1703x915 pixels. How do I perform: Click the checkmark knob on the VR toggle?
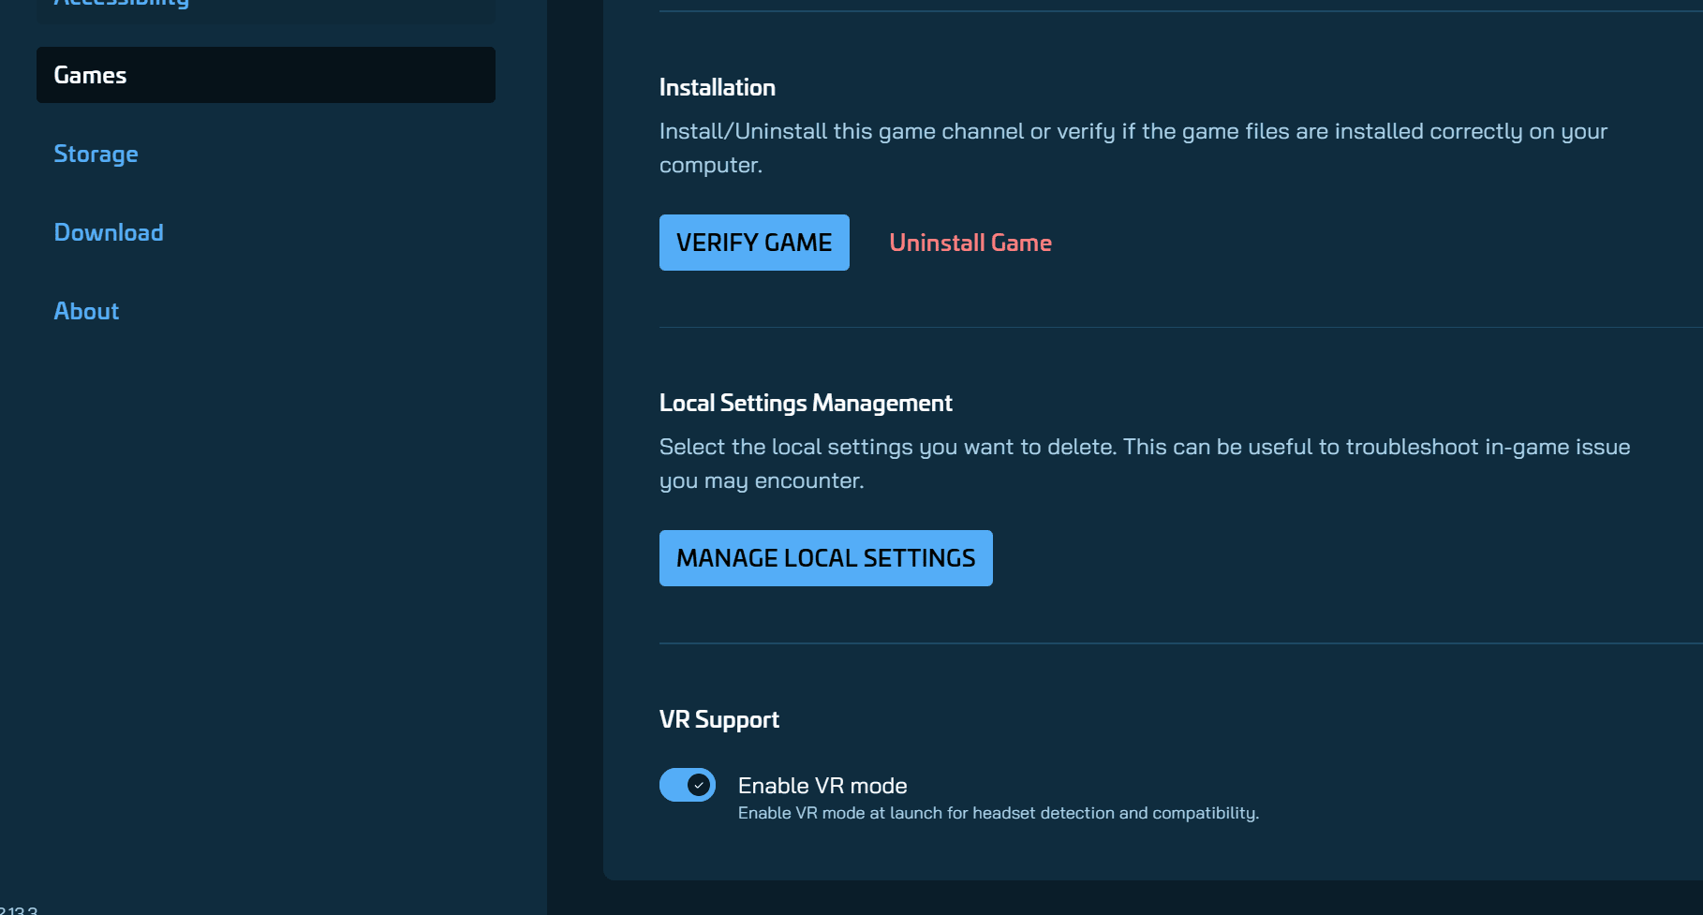click(x=699, y=785)
